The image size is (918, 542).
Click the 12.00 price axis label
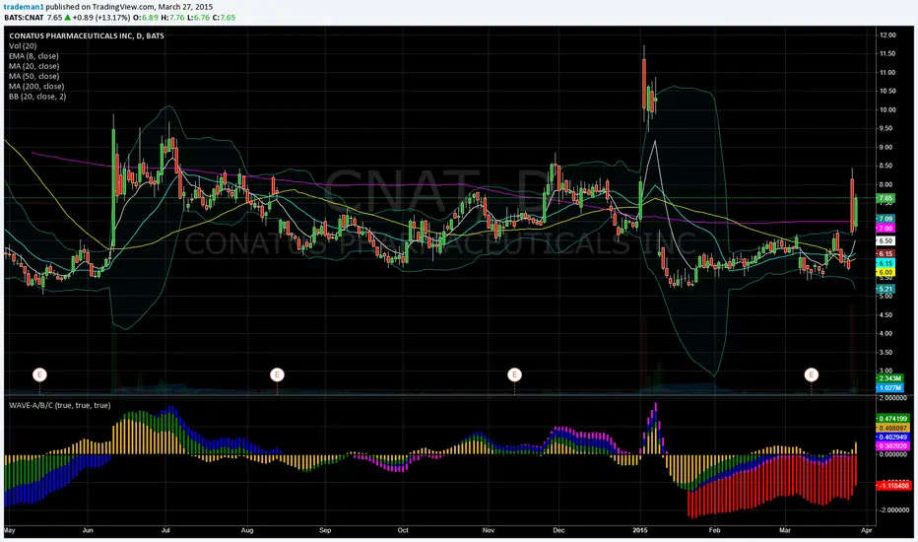(886, 35)
